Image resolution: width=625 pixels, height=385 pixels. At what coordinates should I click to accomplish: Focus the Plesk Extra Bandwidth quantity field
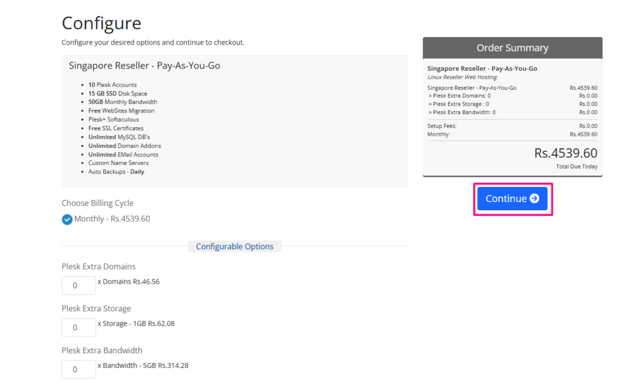79,369
